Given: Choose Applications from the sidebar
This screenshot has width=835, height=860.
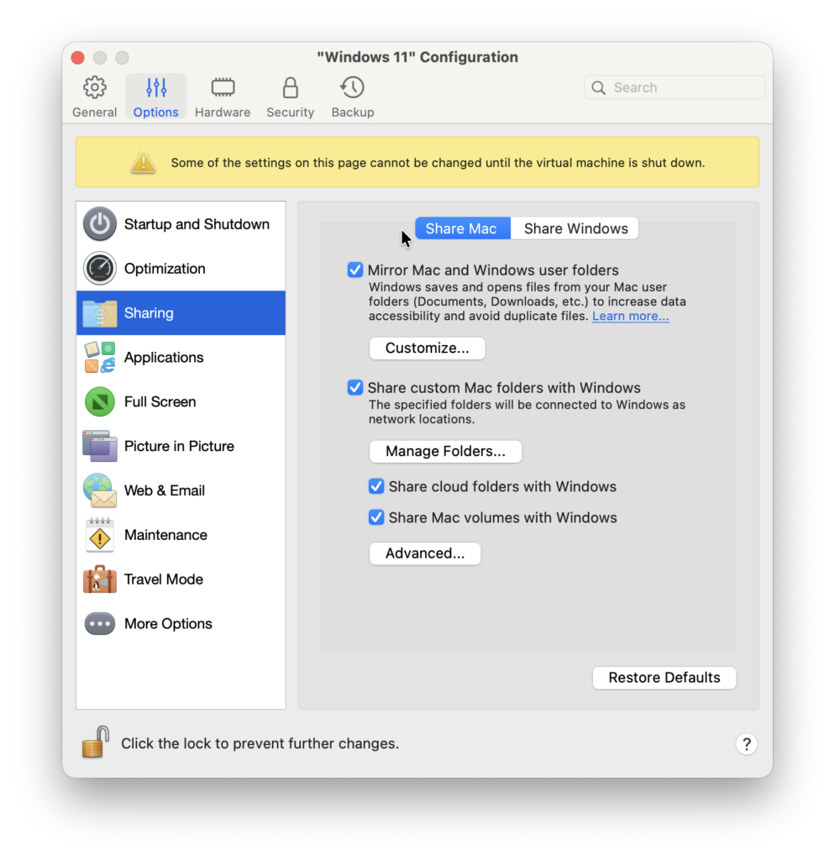Looking at the screenshot, I should [181, 357].
